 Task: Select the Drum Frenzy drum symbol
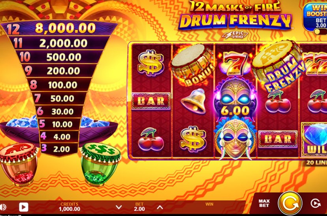point(278,65)
